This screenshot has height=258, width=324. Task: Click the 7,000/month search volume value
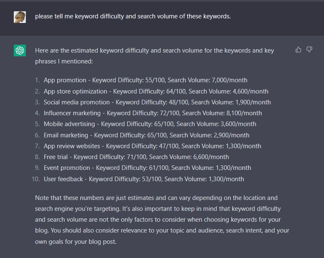coord(230,80)
